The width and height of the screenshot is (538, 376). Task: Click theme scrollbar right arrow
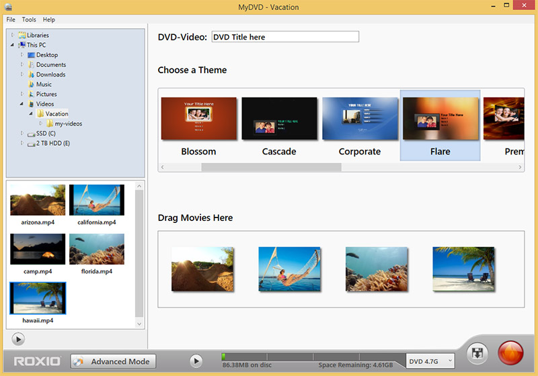[x=520, y=167]
